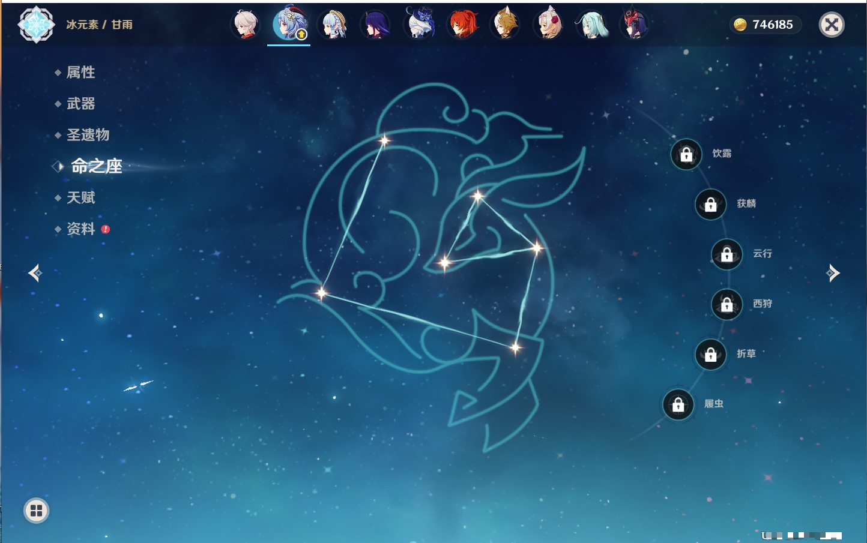Click the yellow upgrade arrow badge on Ganyu
This screenshot has height=543, width=867.
click(302, 34)
